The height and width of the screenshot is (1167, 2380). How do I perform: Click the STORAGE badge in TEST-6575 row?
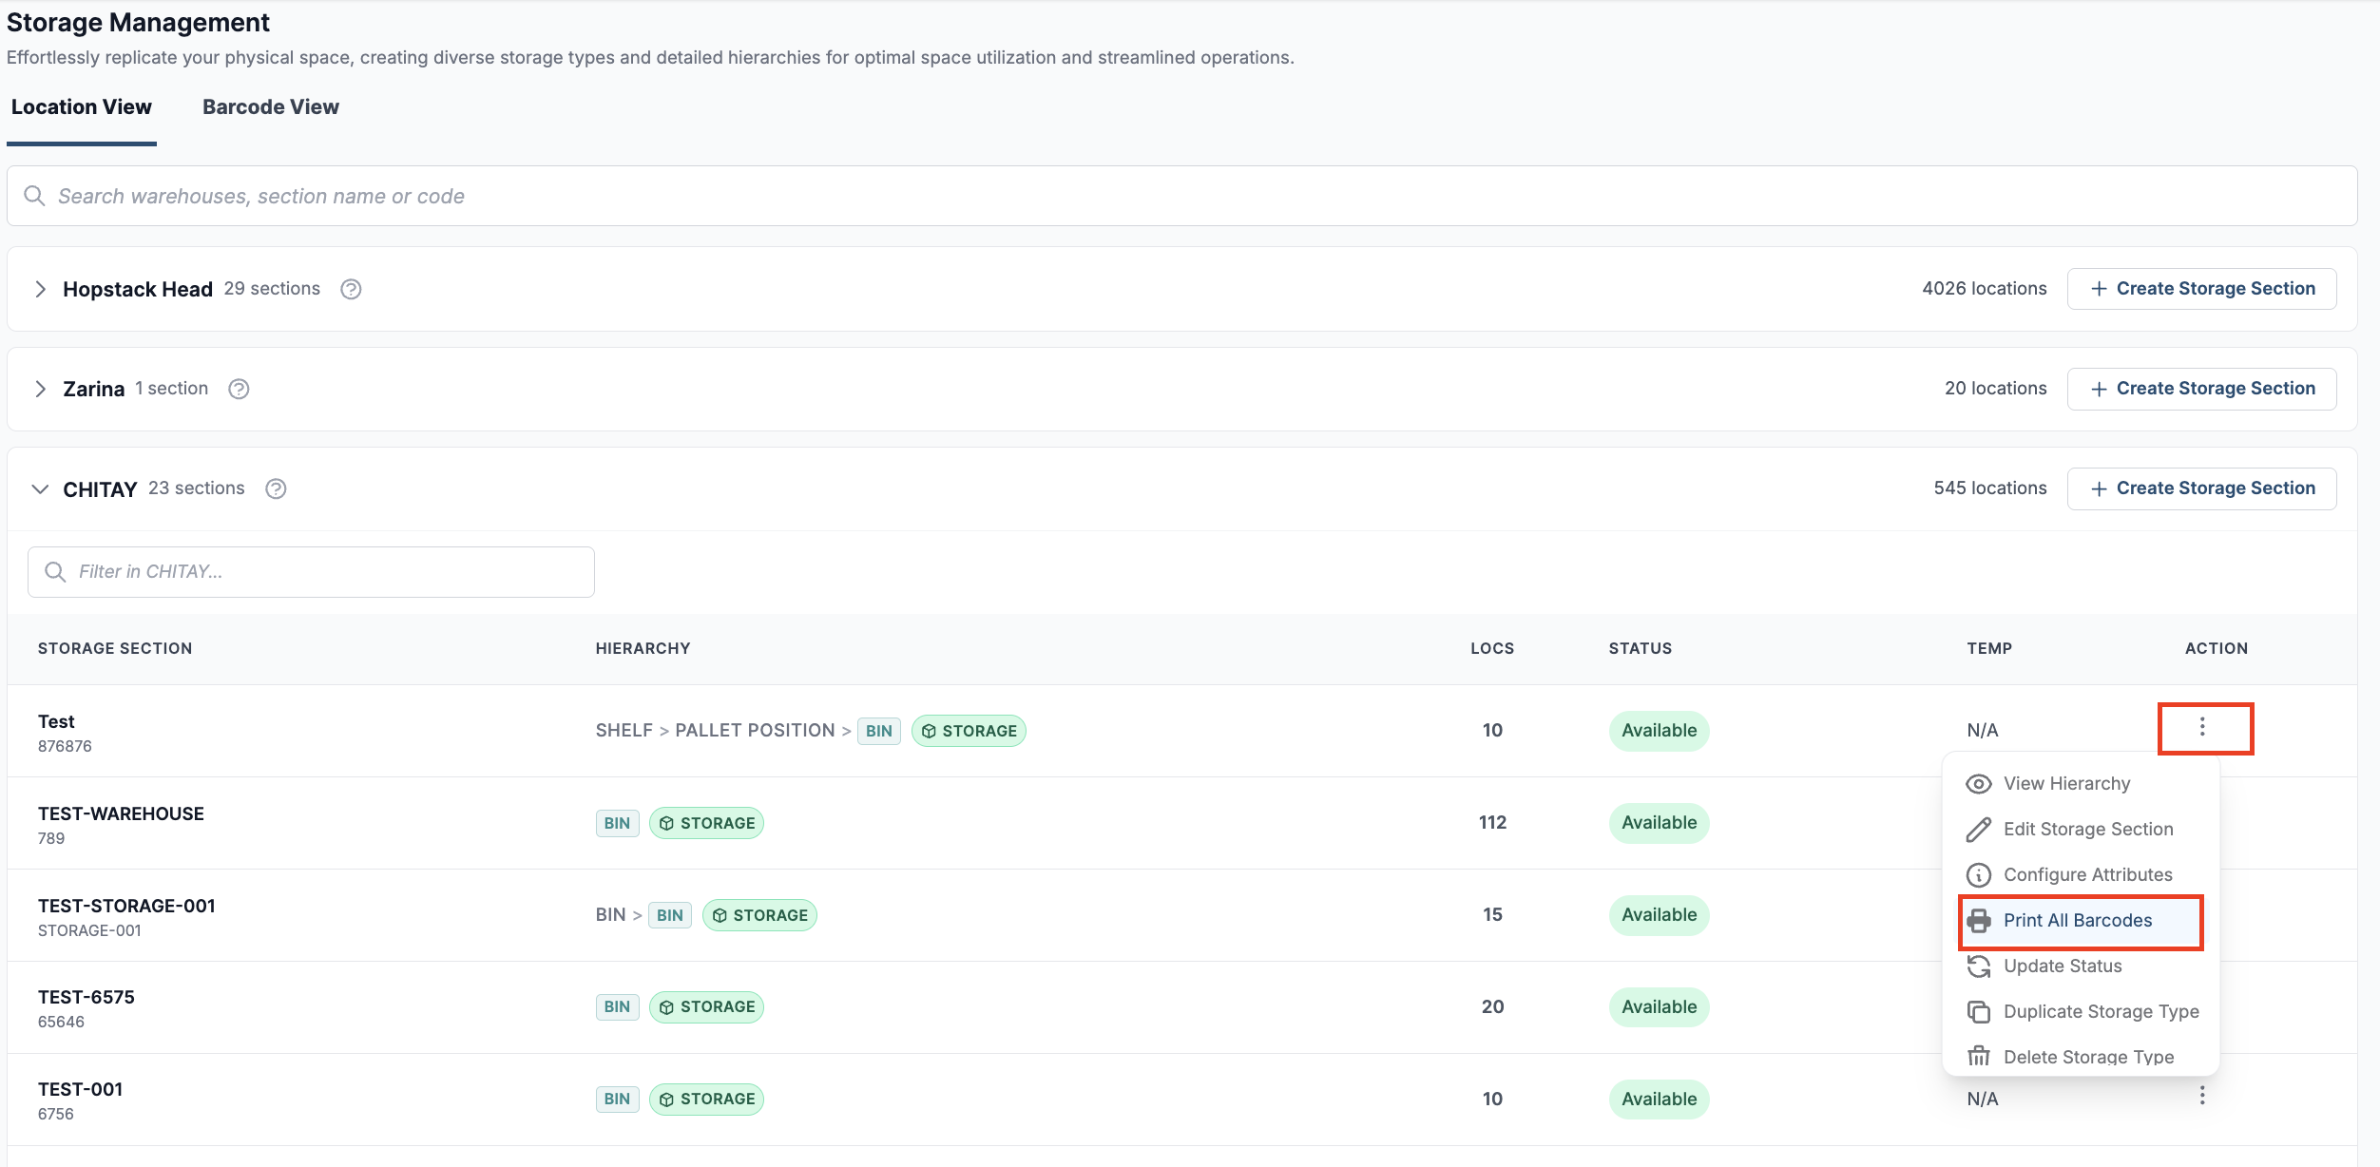tap(706, 1006)
